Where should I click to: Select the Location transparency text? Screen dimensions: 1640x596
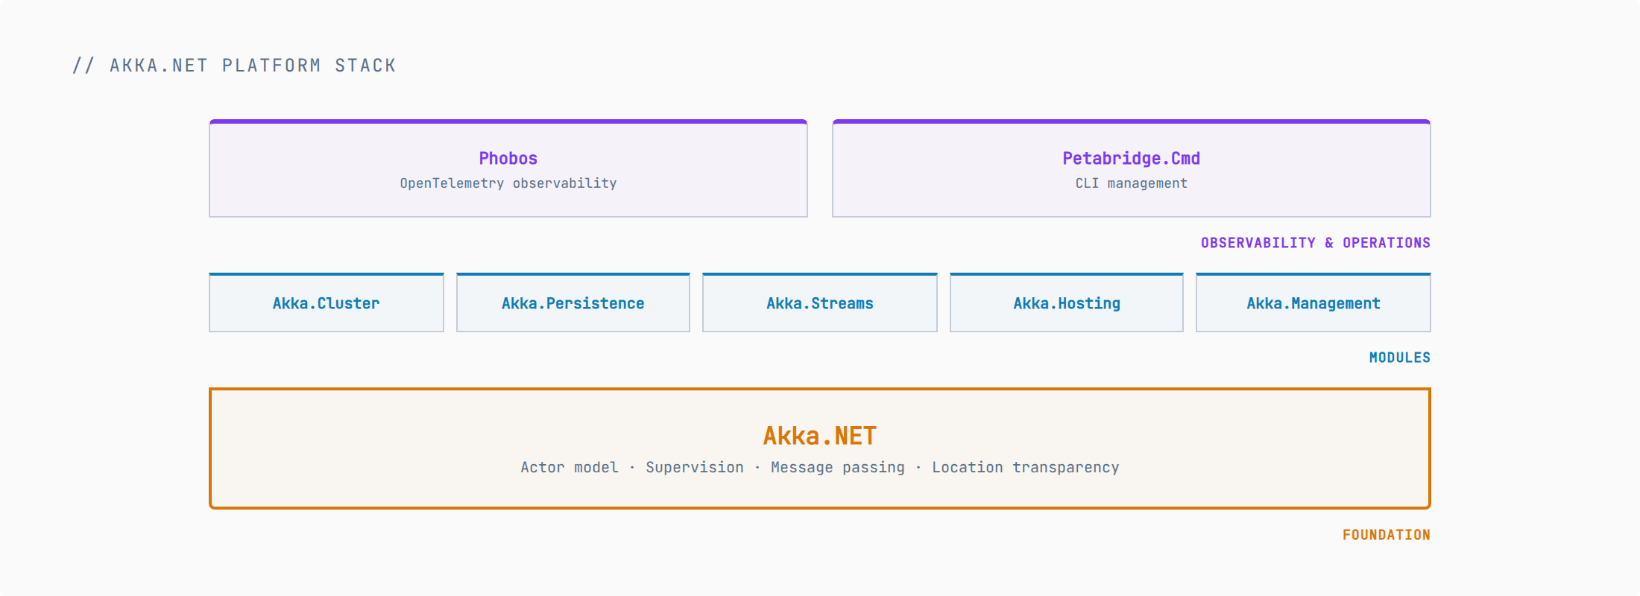[1025, 468]
